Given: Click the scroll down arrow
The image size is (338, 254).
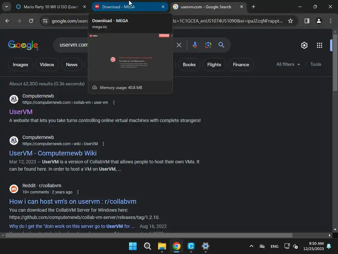Looking at the screenshot, I should 335,230.
